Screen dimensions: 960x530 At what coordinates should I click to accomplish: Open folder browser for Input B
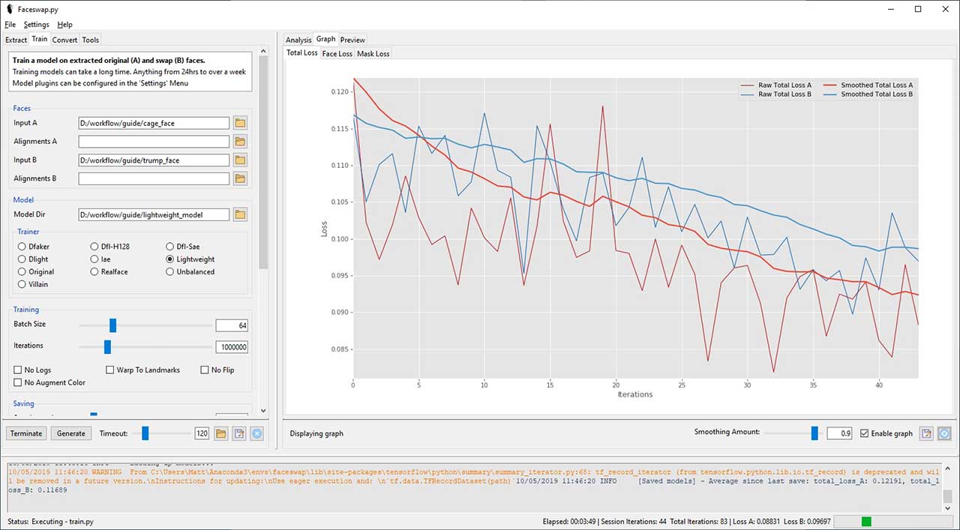coord(240,160)
